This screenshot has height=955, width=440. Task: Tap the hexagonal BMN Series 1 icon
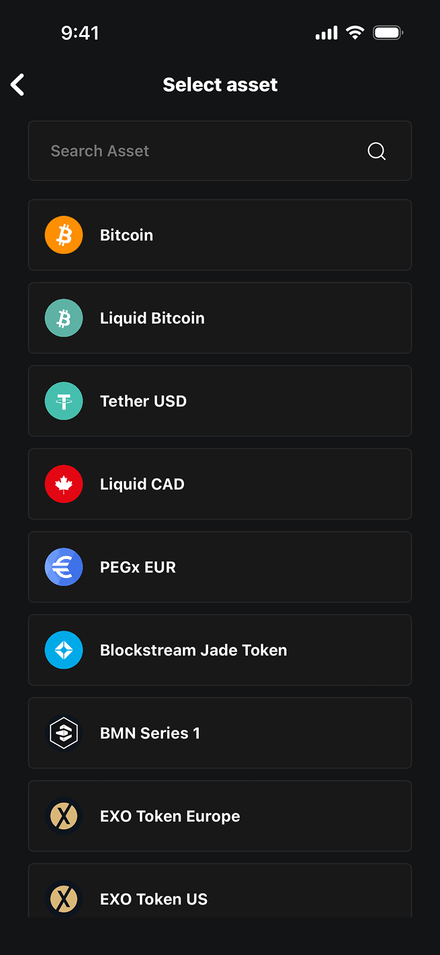[63, 733]
